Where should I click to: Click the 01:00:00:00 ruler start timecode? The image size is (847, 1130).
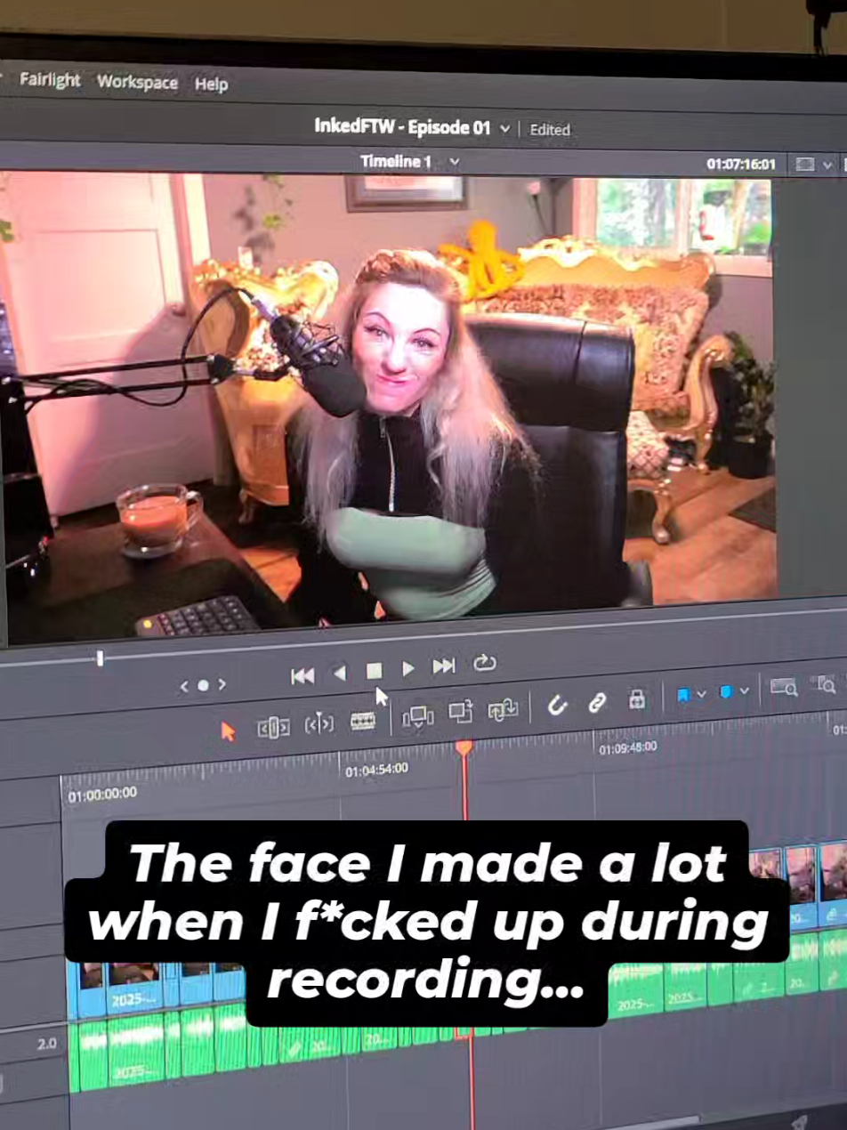click(102, 794)
